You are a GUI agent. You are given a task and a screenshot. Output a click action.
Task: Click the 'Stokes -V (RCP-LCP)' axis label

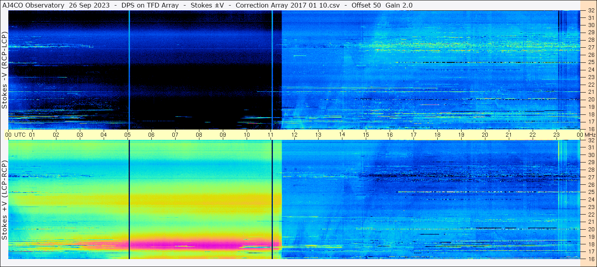[x=4, y=70]
